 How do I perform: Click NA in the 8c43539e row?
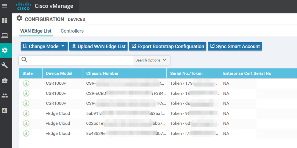(x=226, y=133)
